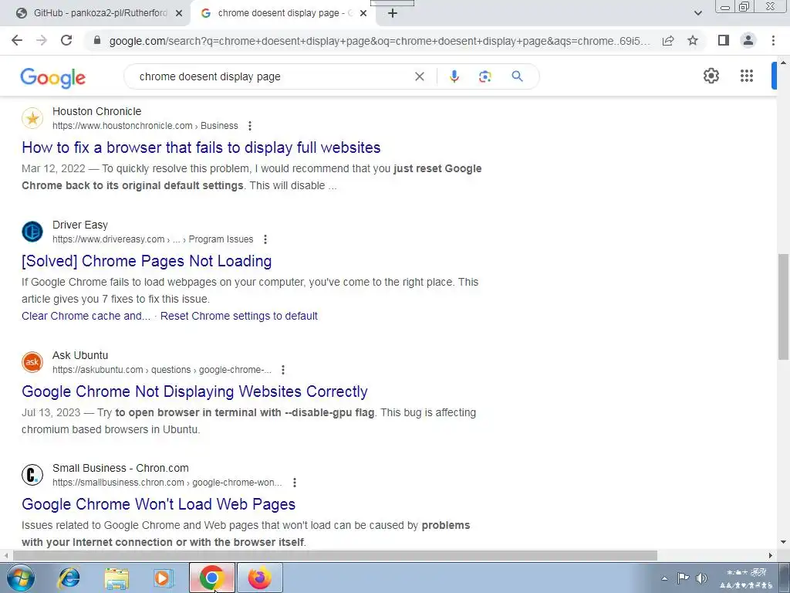Screen dimensions: 790x593
Task: Open Google Chrome Won't Load Web Pages
Action: pos(159,504)
